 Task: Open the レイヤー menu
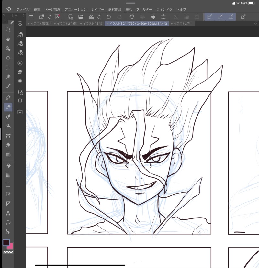[x=98, y=10]
